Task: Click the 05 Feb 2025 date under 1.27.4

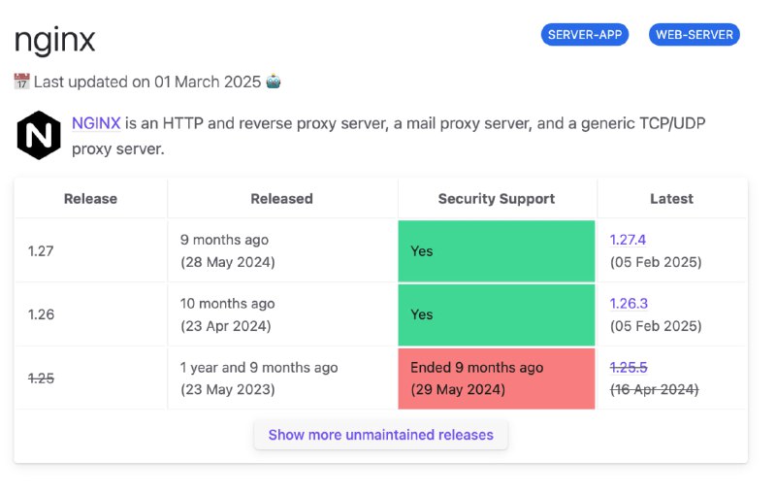Action: coord(656,262)
